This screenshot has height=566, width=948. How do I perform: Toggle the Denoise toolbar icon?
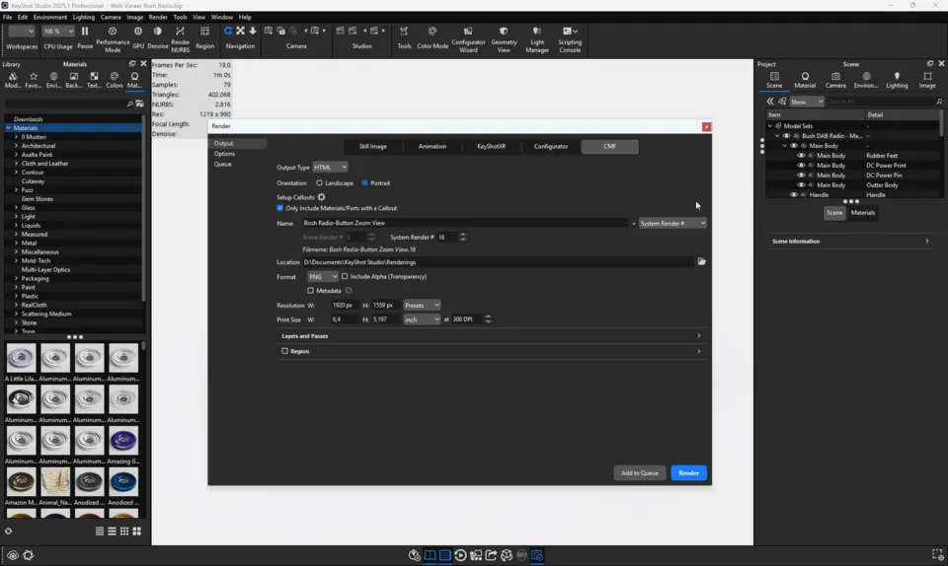point(158,32)
